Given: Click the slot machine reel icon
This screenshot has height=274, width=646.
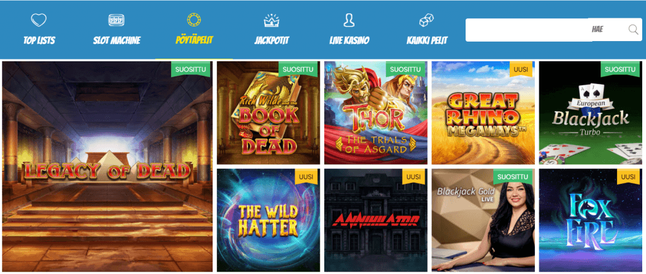Looking at the screenshot, I should click(x=116, y=20).
